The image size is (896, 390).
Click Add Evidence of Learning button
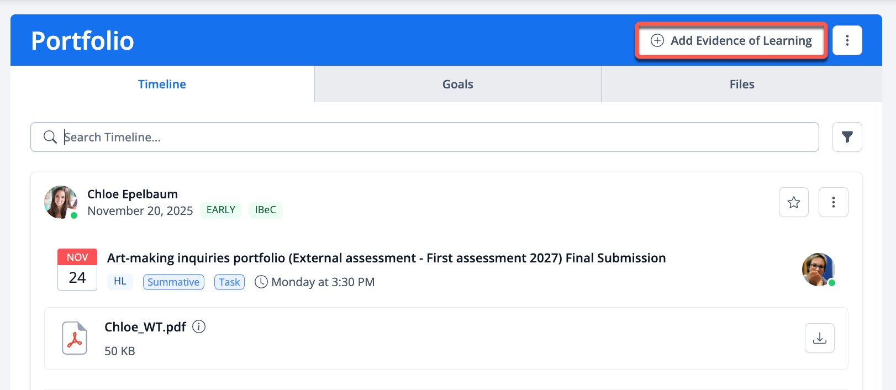pyautogui.click(x=731, y=40)
